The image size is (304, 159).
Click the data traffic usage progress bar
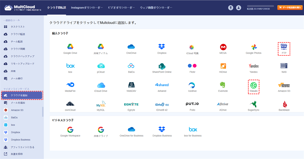[x=260, y=6]
